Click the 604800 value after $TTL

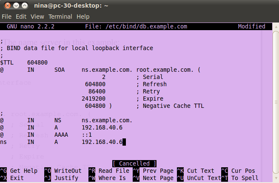37,62
